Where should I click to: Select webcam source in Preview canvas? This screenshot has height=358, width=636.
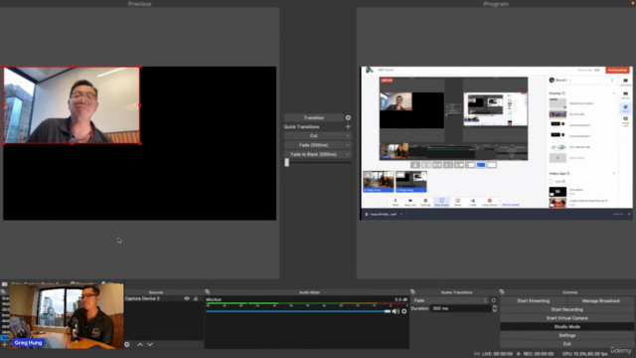point(72,105)
